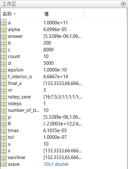
Task: Click the sort arrow beside 名称
Action: pyautogui.click(x=14, y=14)
